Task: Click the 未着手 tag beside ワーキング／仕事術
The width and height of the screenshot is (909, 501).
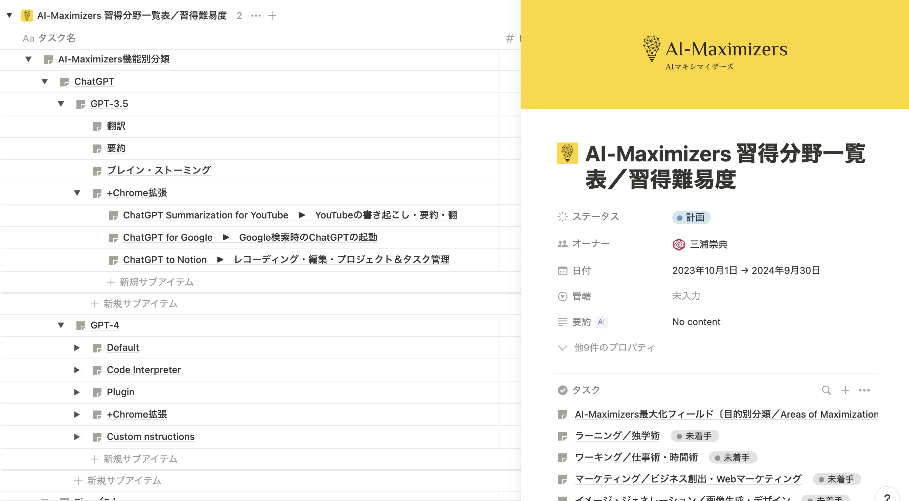Action: click(x=733, y=458)
